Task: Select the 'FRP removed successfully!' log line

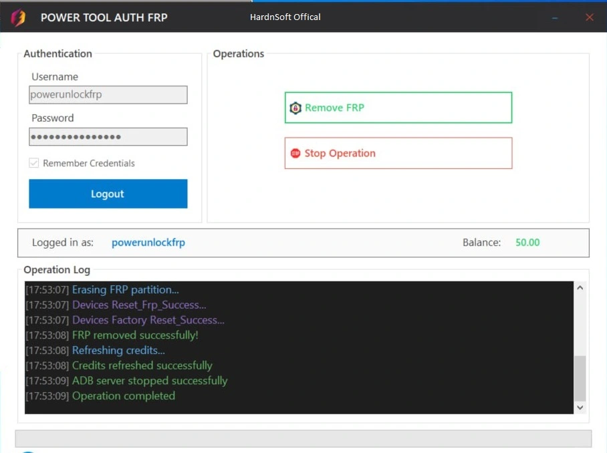Action: (135, 335)
